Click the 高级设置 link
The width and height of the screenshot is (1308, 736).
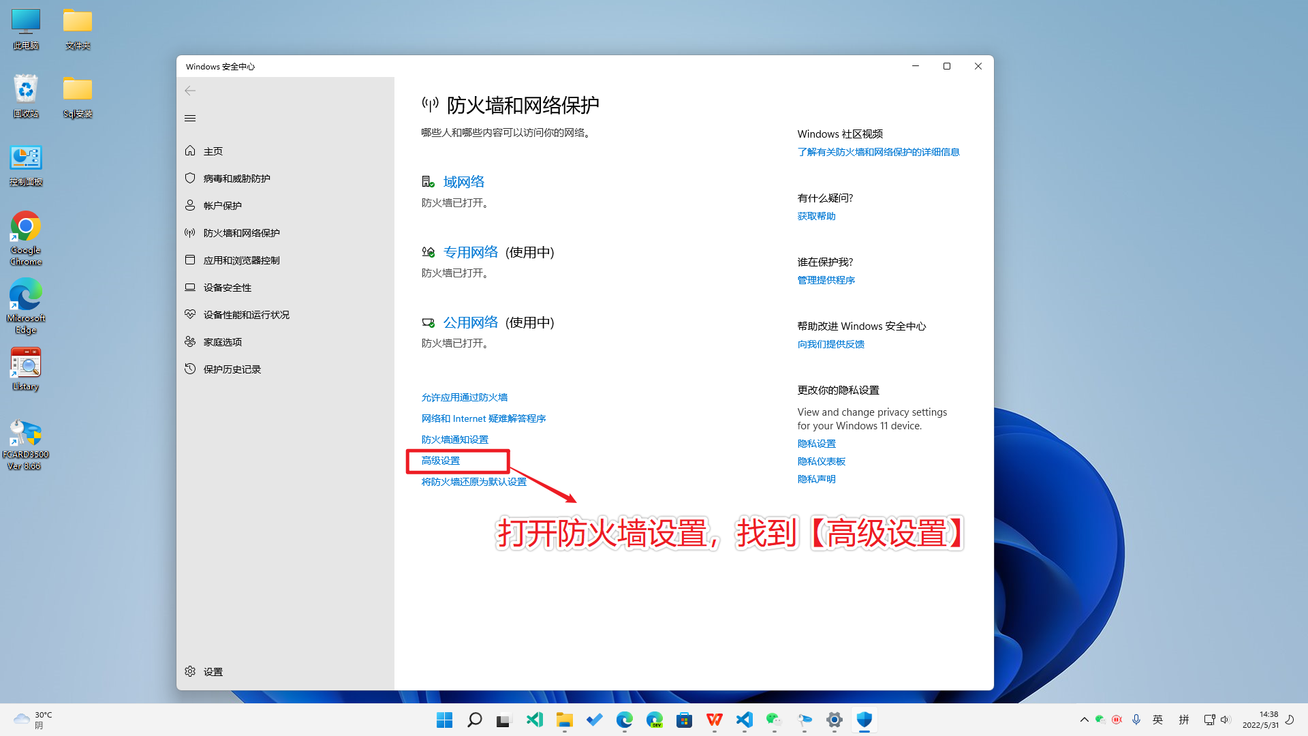coord(441,461)
